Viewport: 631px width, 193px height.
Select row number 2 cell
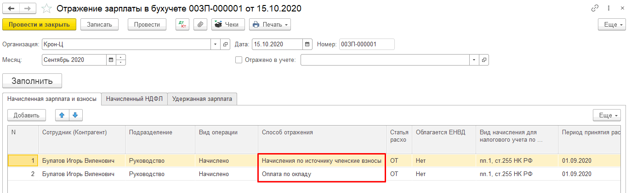coord(23,174)
